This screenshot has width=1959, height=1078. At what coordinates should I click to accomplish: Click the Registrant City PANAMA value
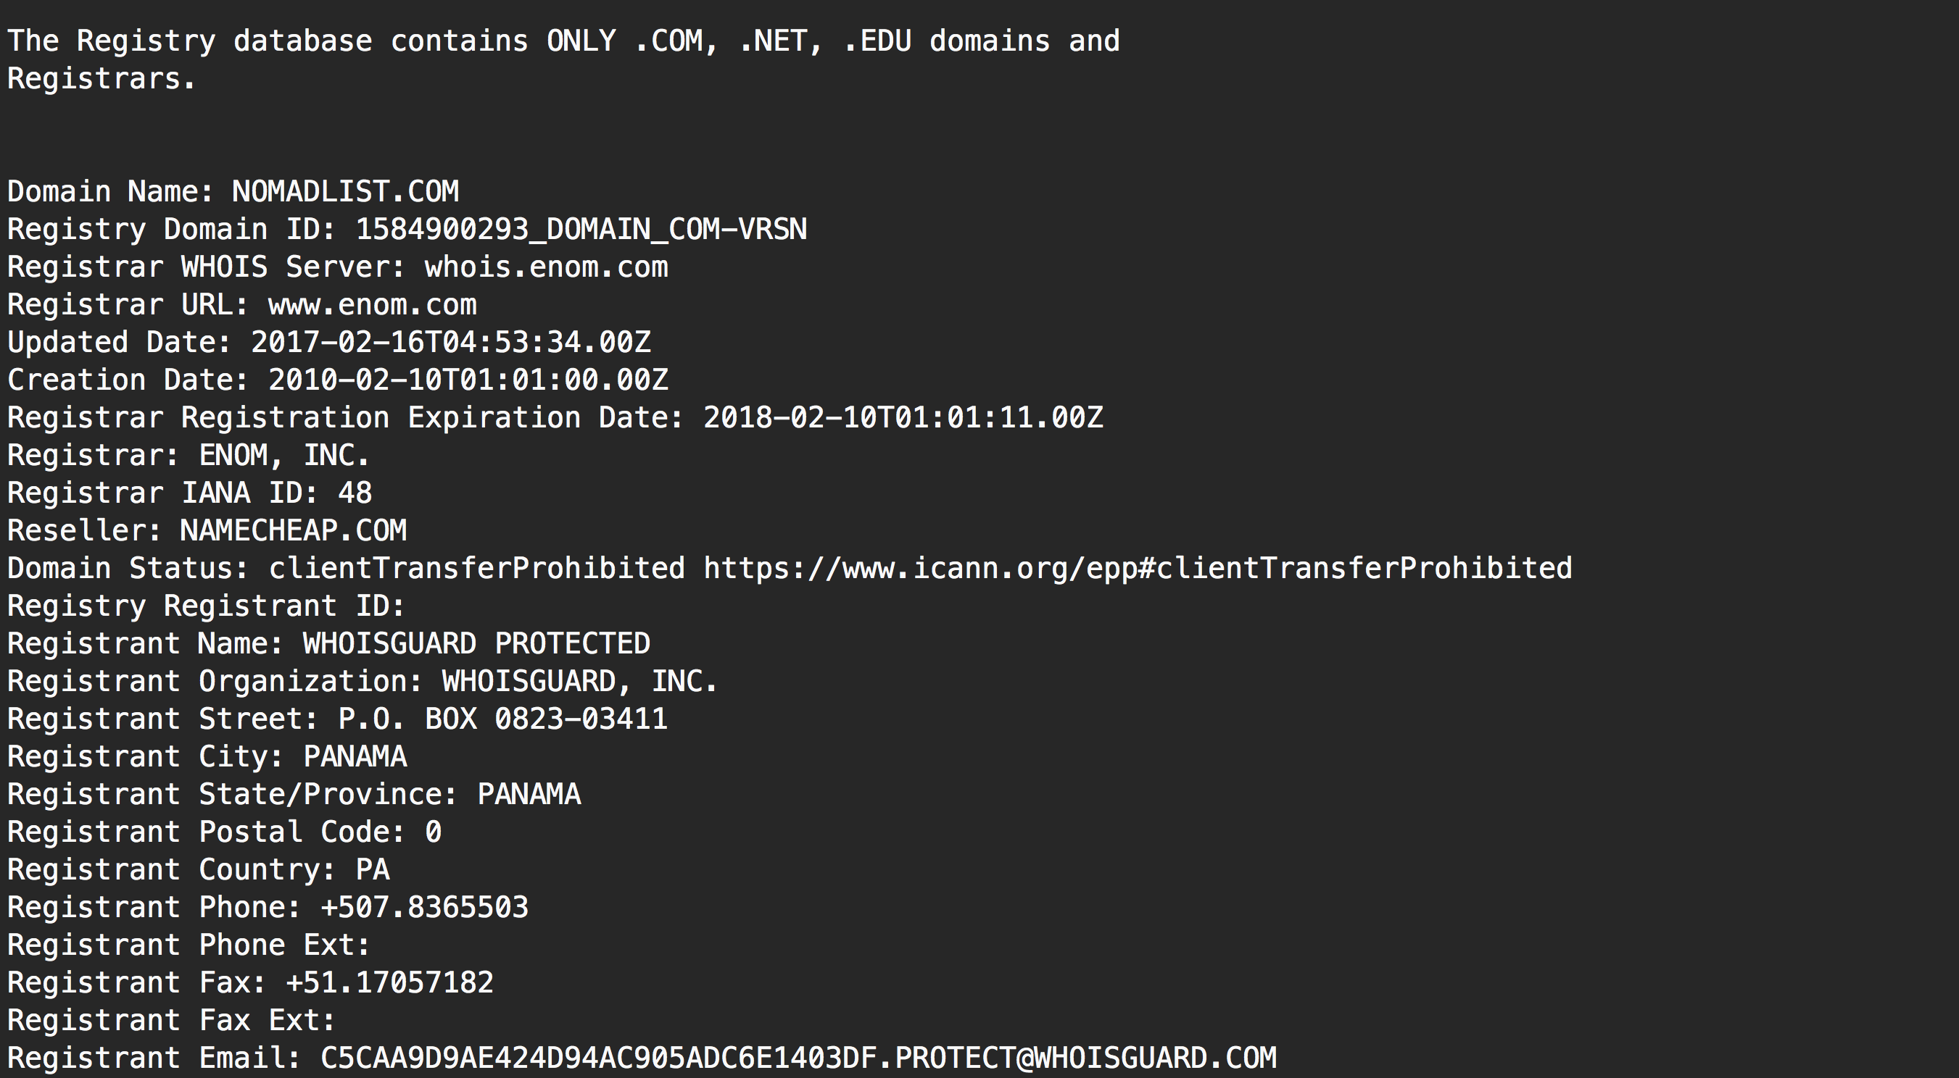click(355, 756)
